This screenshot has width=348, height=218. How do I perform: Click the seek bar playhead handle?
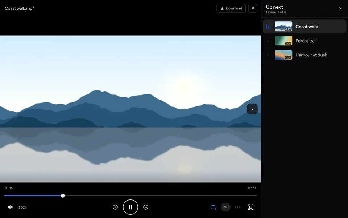pos(63,195)
